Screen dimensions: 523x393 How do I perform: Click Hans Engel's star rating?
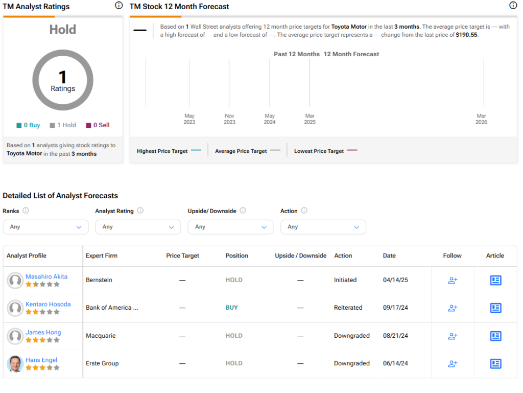43,368
